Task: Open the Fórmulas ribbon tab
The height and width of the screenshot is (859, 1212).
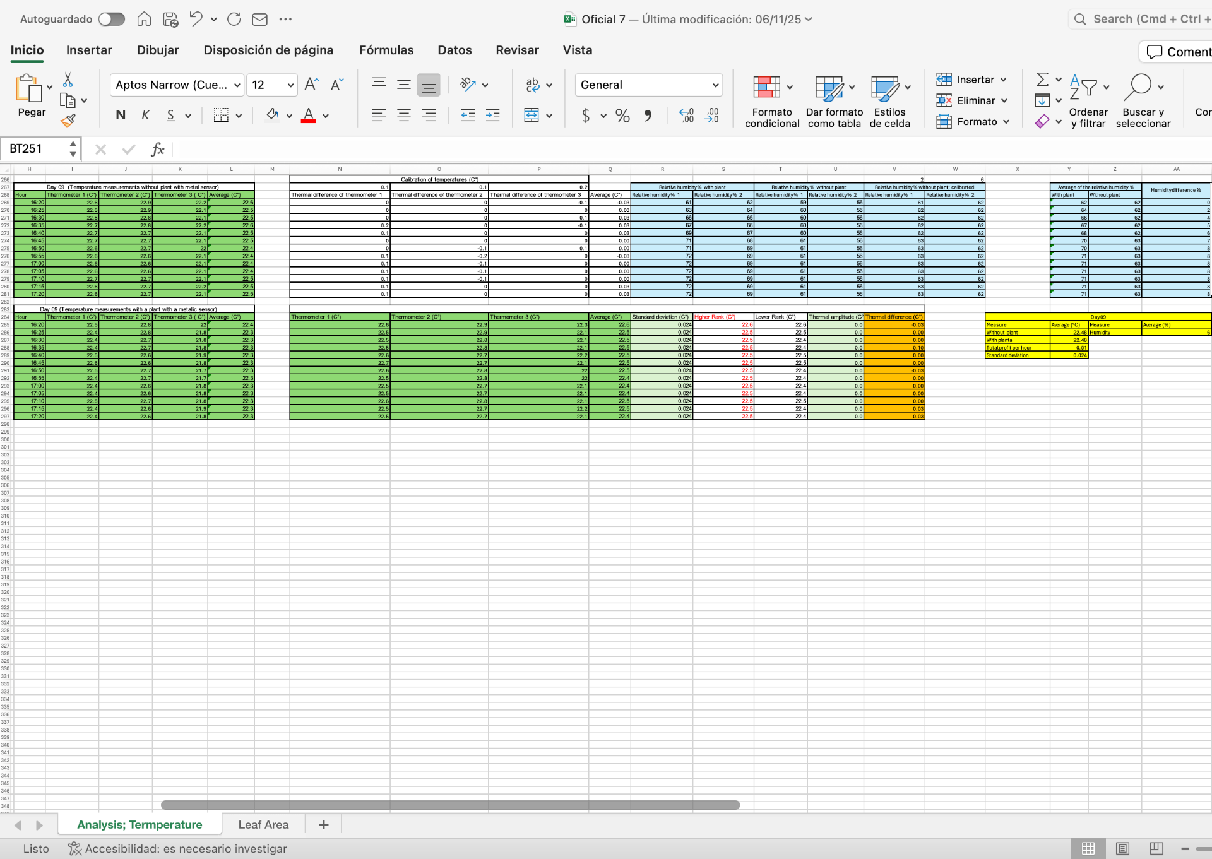Action: (386, 50)
